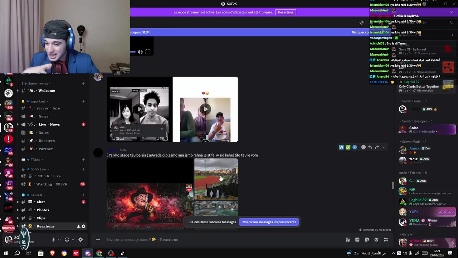Collapse the General category

click(x=34, y=195)
